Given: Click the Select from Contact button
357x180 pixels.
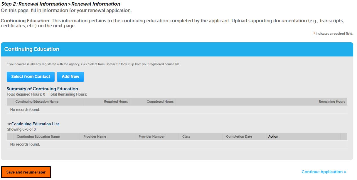Looking at the screenshot, I should [31, 76].
